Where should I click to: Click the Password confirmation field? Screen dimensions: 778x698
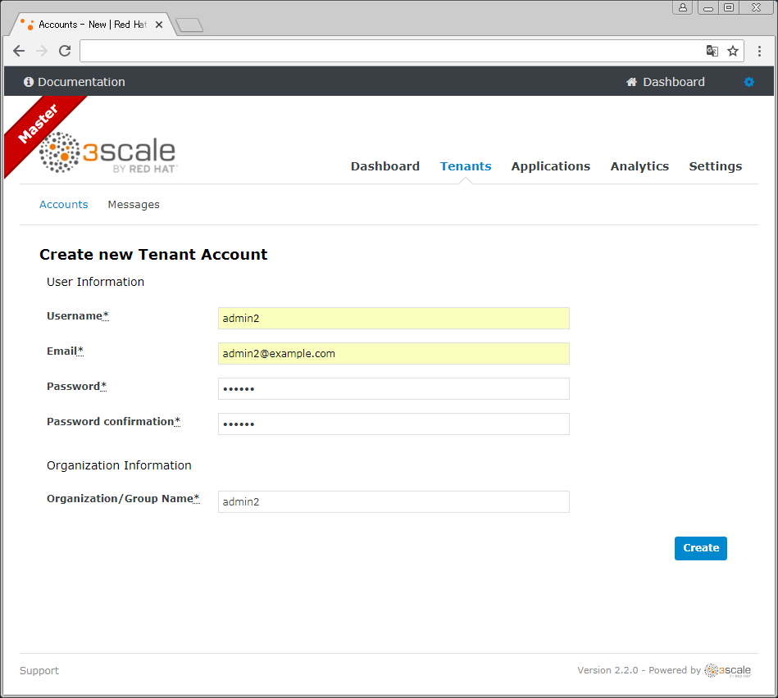394,424
